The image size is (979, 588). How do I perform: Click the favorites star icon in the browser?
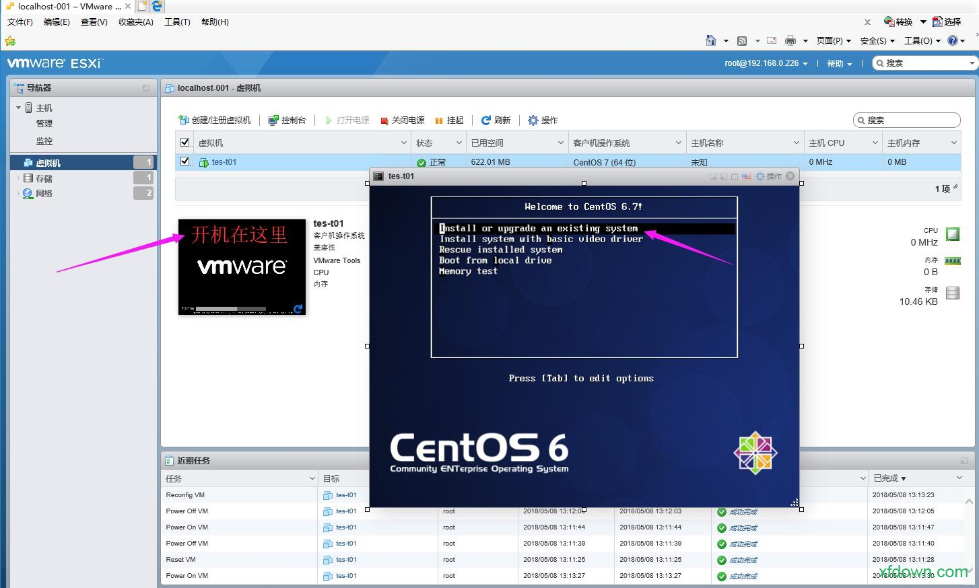(10, 41)
